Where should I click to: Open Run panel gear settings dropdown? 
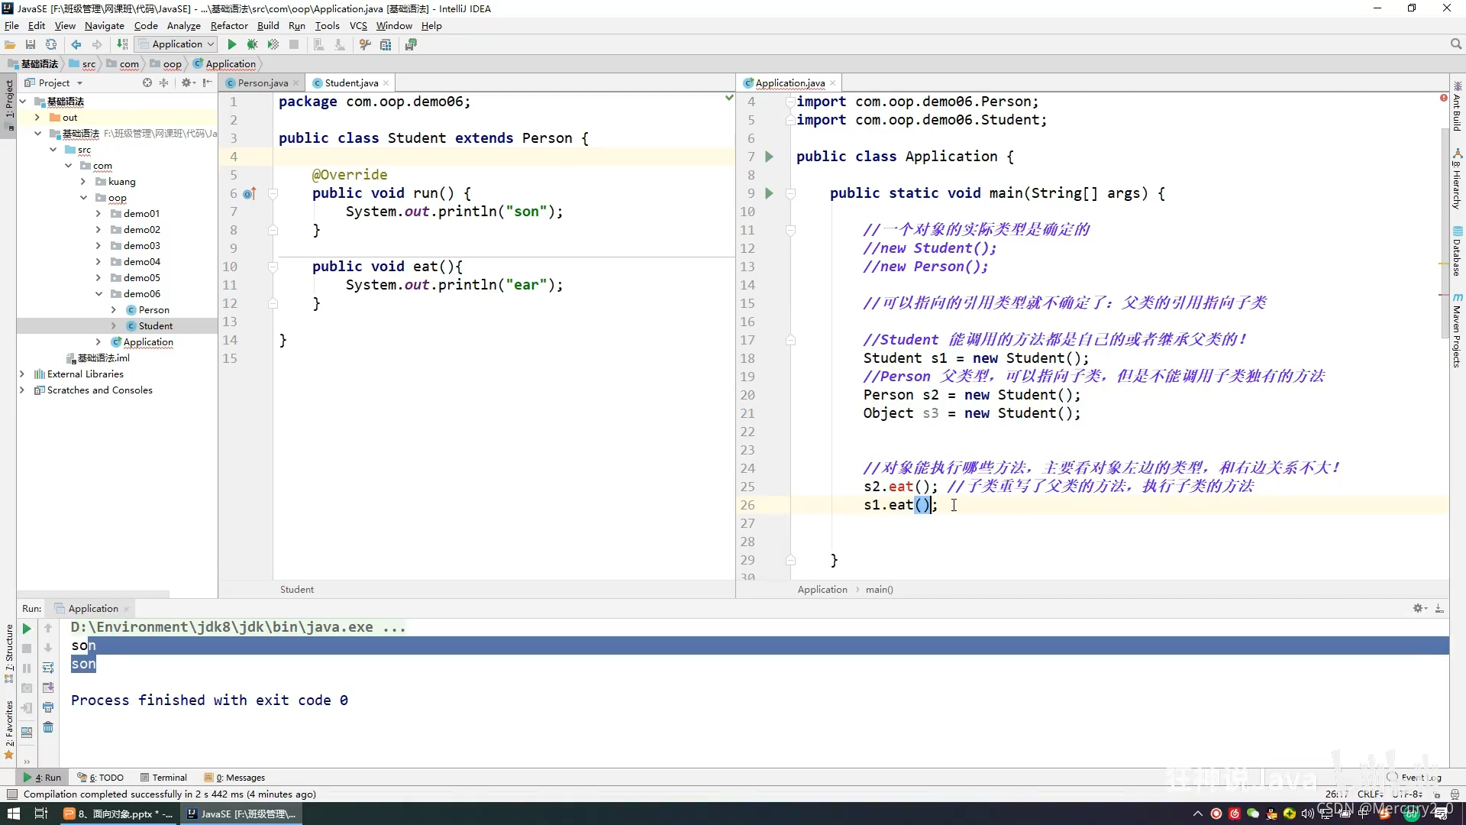1419,608
